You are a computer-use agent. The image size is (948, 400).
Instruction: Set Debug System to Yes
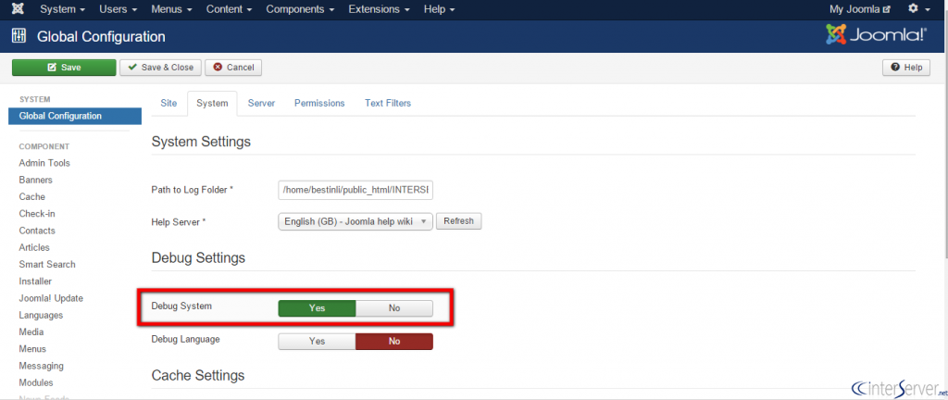click(317, 308)
